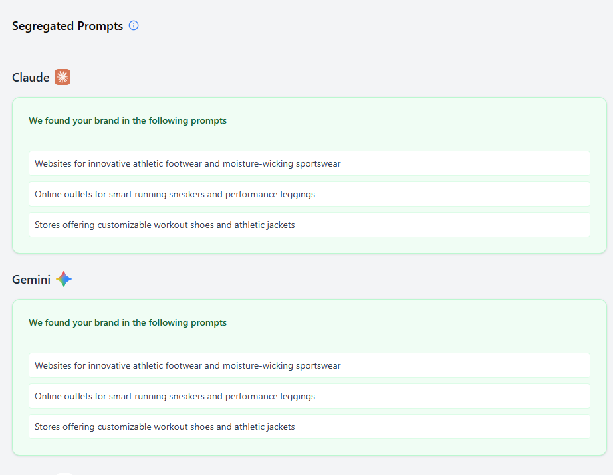Click empty green area below Gemini's last prompt
This screenshot has height=475, width=613.
click(309, 446)
